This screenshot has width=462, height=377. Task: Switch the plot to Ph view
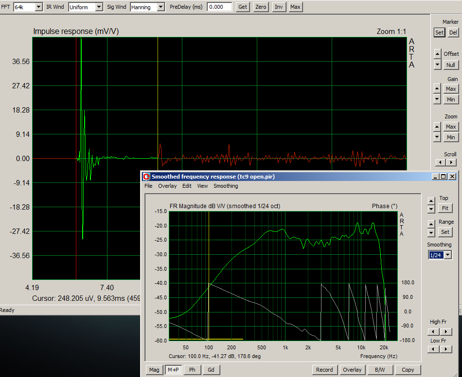point(192,370)
